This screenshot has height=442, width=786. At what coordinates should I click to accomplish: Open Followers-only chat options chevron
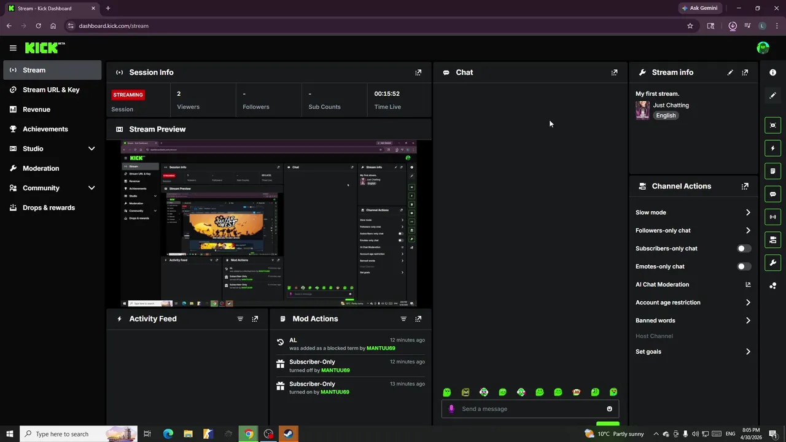748,230
